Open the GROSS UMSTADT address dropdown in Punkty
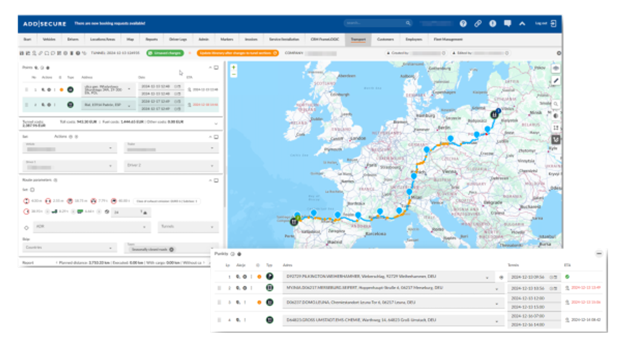 pyautogui.click(x=497, y=321)
